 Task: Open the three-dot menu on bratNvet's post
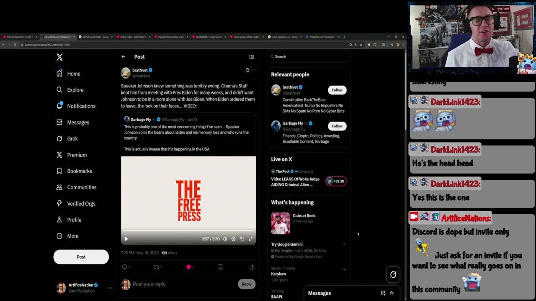point(254,70)
